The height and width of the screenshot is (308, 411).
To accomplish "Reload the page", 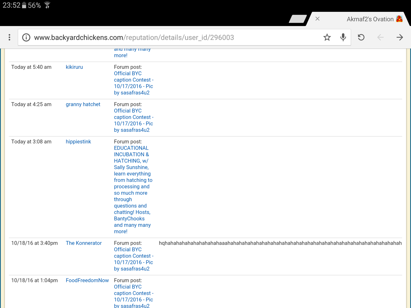I will point(361,38).
